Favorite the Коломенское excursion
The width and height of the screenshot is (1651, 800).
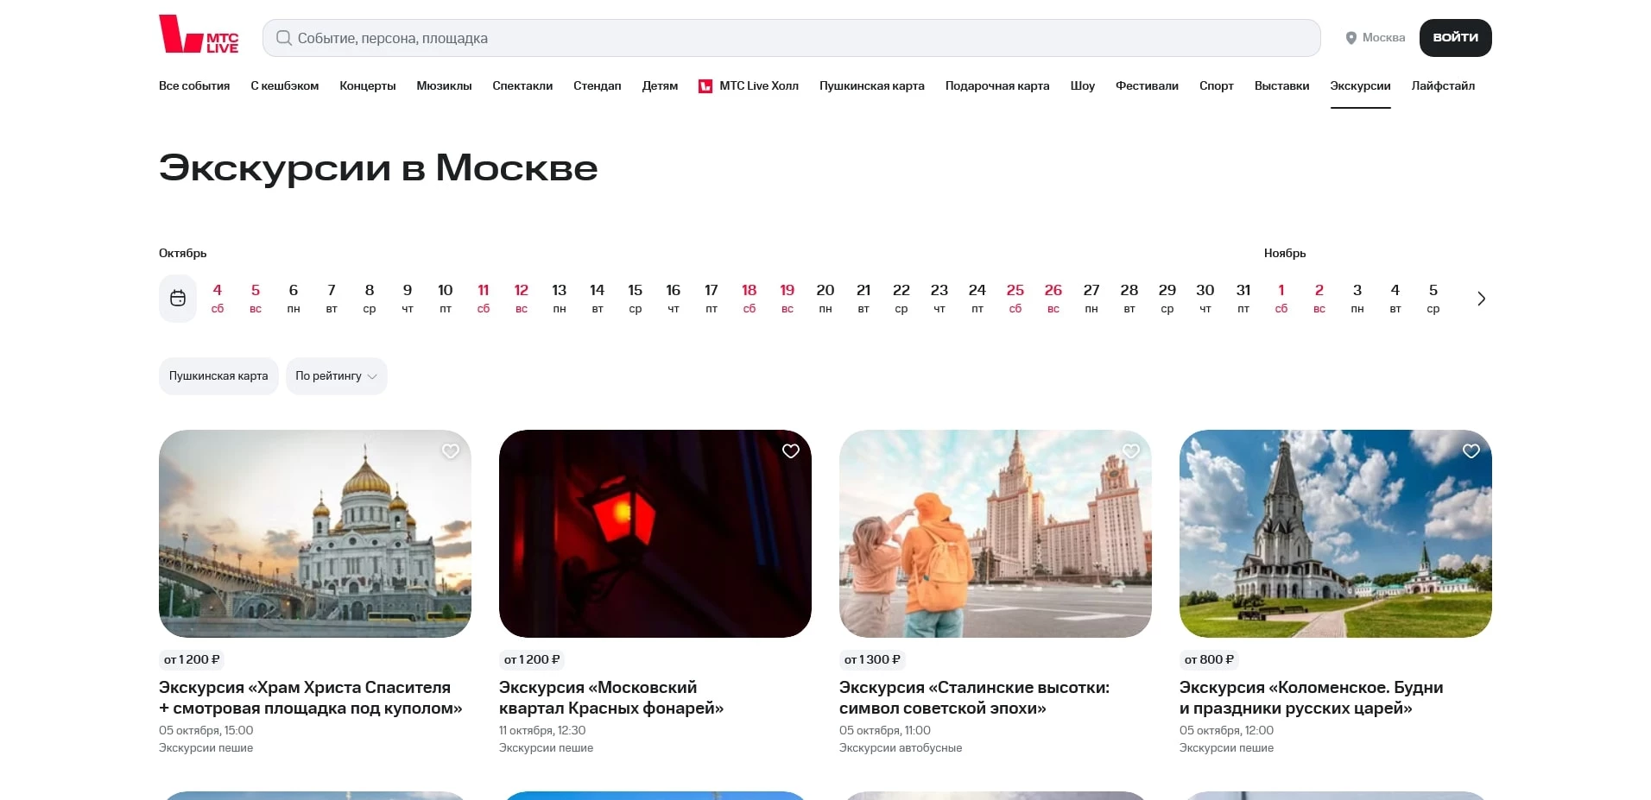(1471, 451)
